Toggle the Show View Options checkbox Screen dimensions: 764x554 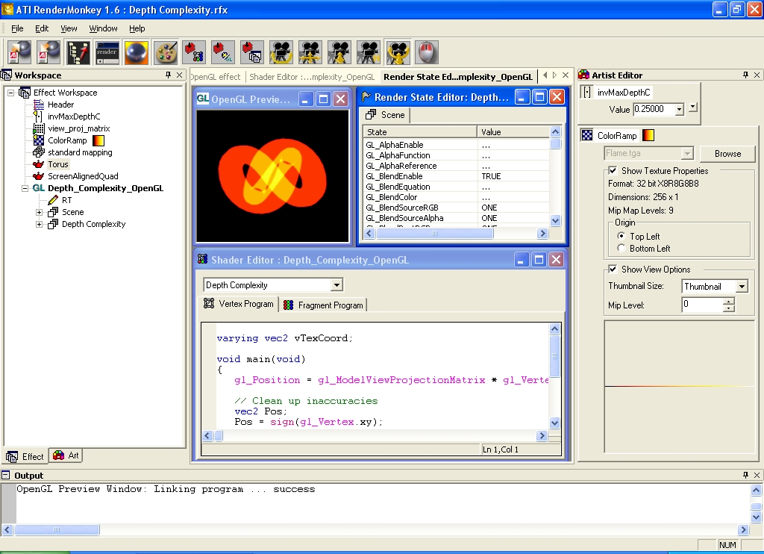point(613,270)
